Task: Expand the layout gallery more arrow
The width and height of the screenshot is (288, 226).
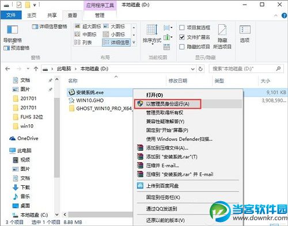Action: pos(134,43)
